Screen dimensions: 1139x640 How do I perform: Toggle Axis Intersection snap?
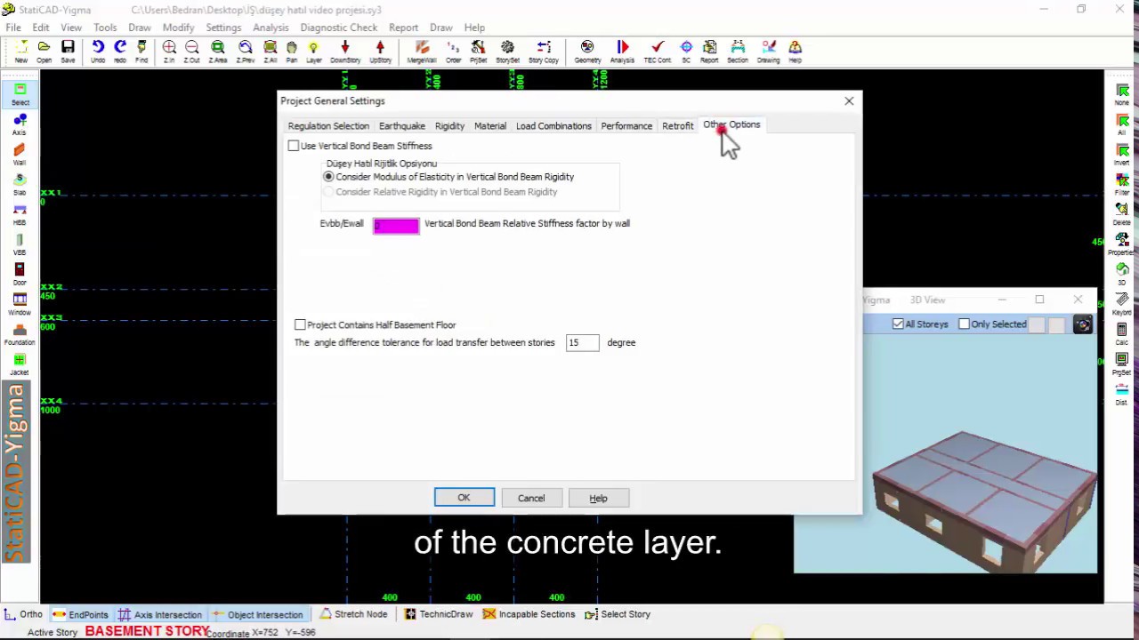pos(160,614)
